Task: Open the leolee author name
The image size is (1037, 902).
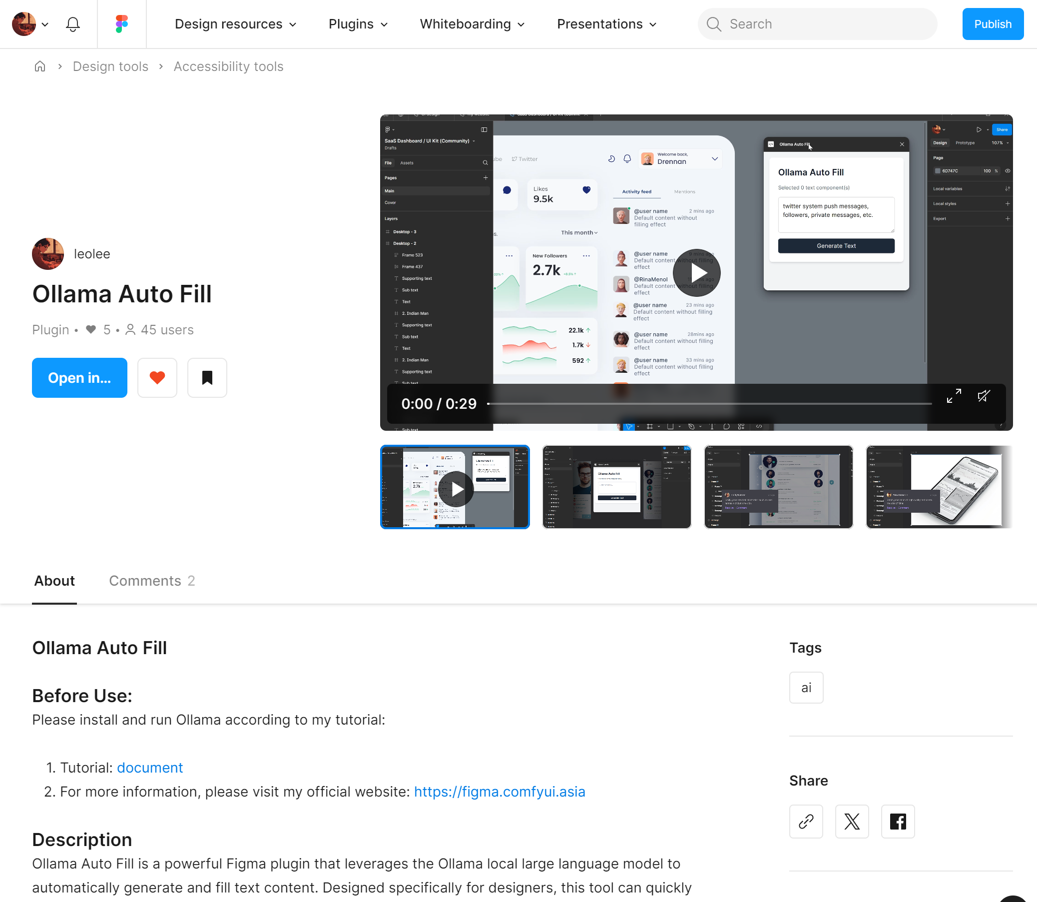Action: click(x=92, y=254)
